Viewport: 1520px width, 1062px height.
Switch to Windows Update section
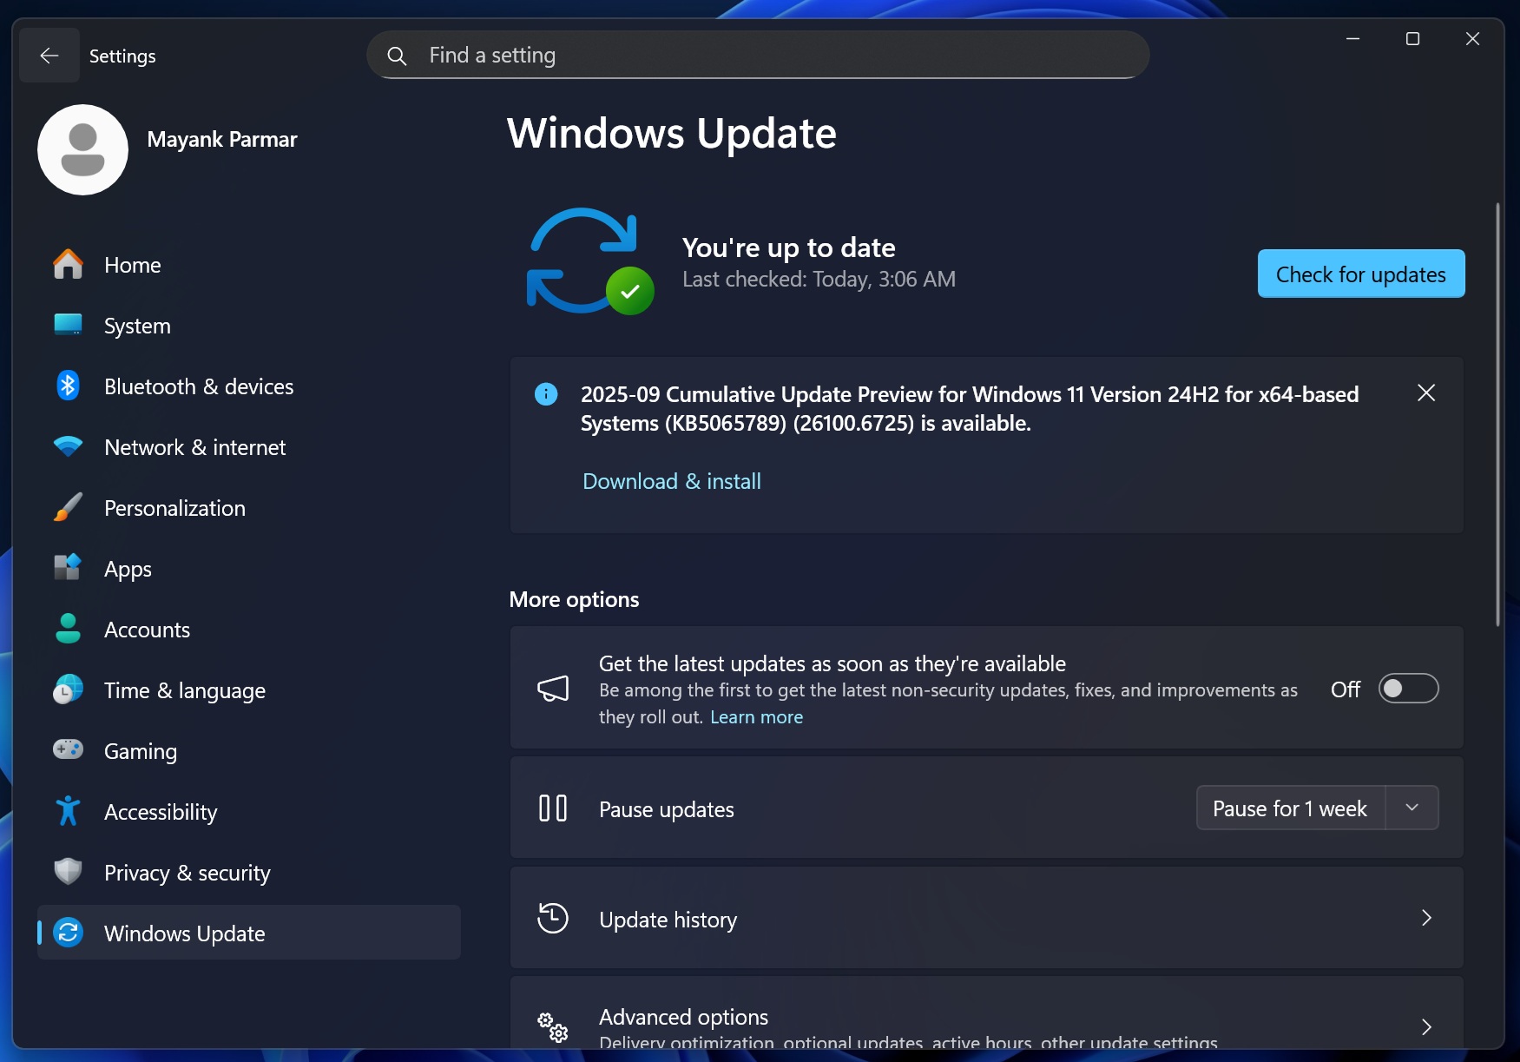point(184,933)
